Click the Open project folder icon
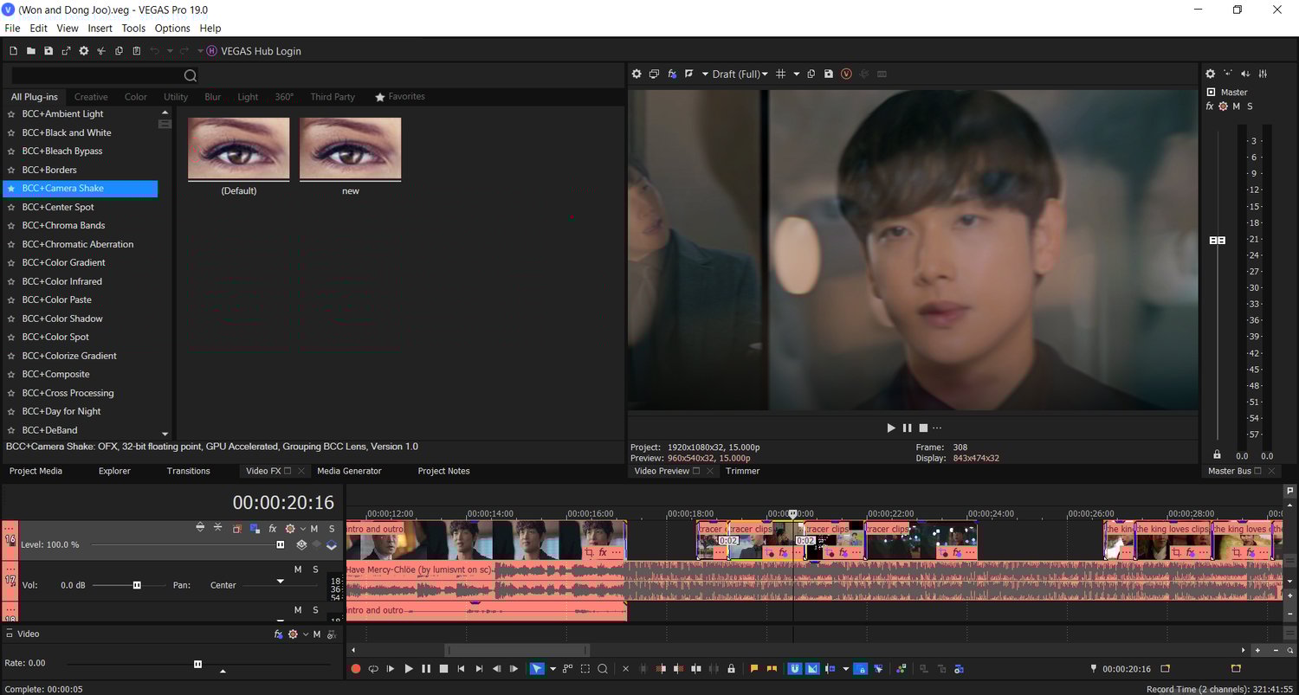The width and height of the screenshot is (1299, 695). pyautogui.click(x=30, y=51)
